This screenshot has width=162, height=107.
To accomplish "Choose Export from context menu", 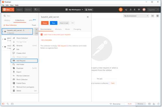I will [x=24, y=72].
